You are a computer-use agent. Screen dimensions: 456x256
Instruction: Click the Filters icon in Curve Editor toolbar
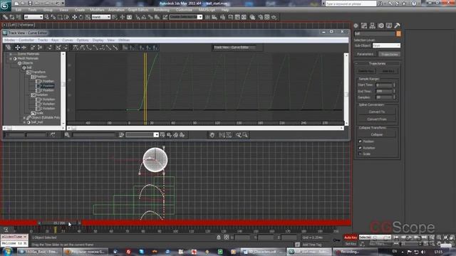pos(8,48)
